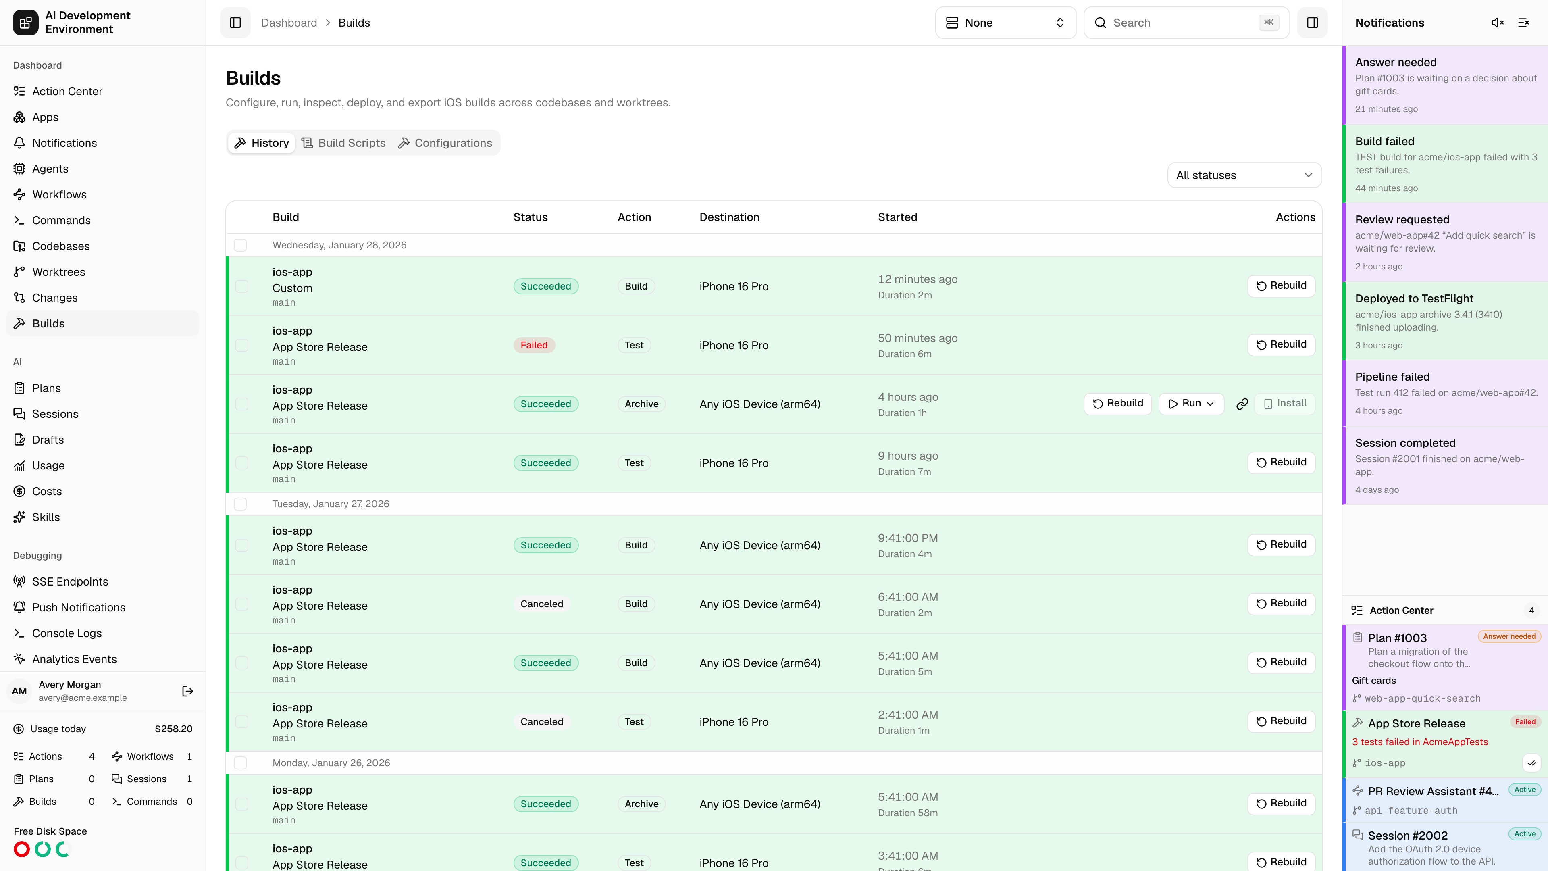Switch to the History tab
The height and width of the screenshot is (871, 1548).
[x=262, y=143]
